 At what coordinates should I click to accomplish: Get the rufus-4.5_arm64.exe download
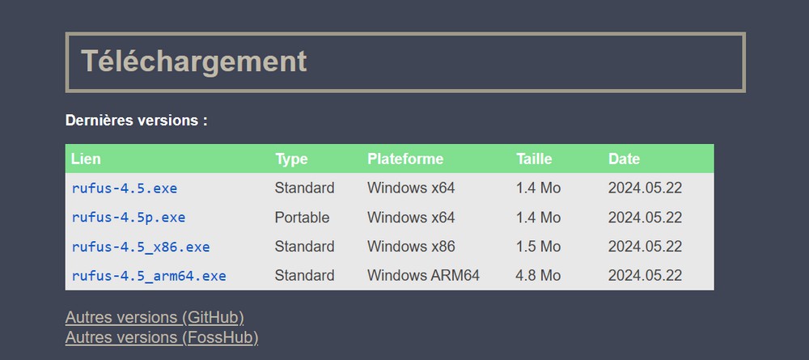149,276
